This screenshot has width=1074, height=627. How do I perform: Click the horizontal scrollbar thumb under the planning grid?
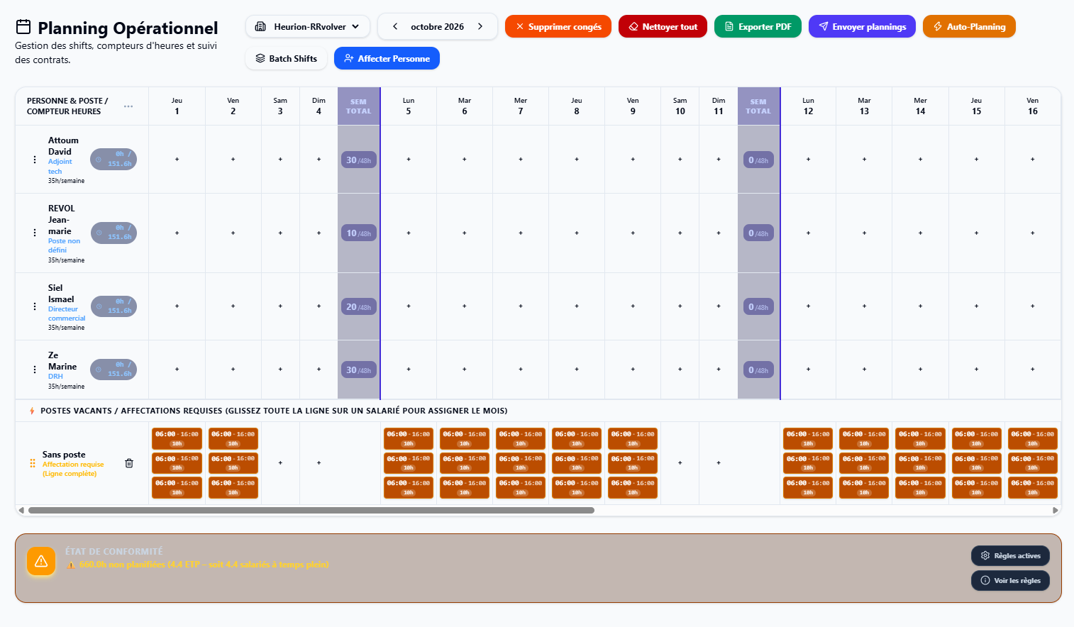click(311, 510)
